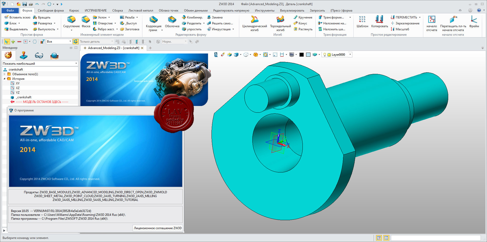Screen dimensions: 487x242
Task: Click the green plus add-to-selection icon
Action: 13,42
